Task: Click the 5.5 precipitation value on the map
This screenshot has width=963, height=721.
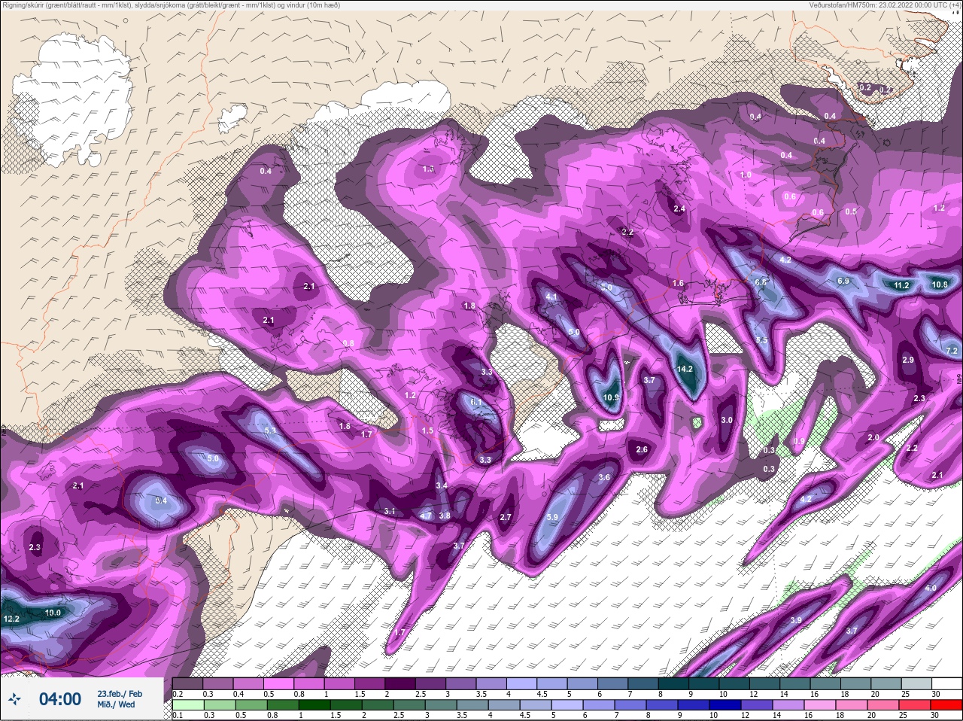Action: pos(762,340)
